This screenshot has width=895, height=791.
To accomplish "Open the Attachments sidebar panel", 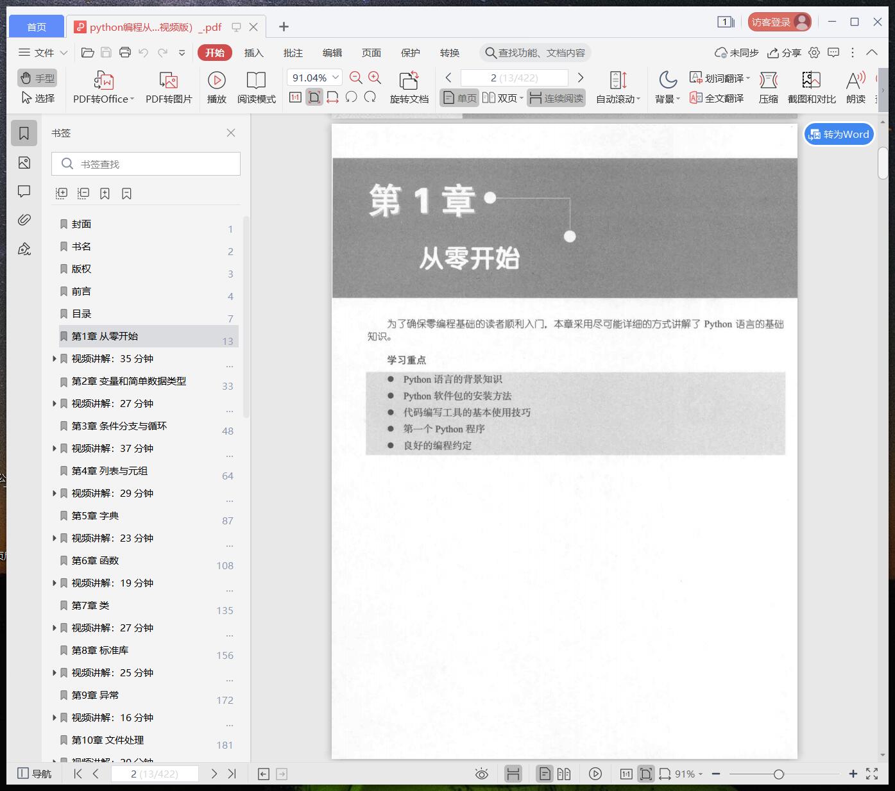I will pyautogui.click(x=24, y=220).
